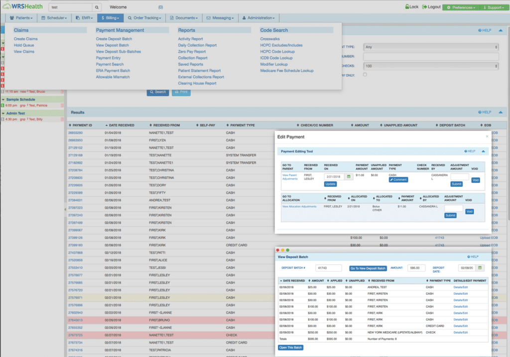Click View Allocation Adjustments link

coord(299,207)
